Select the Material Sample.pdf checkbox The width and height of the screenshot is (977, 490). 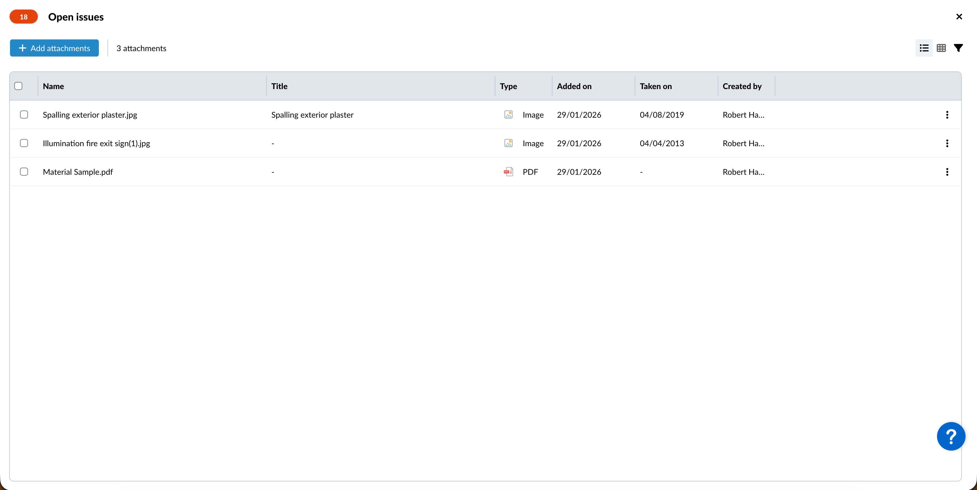coord(24,172)
